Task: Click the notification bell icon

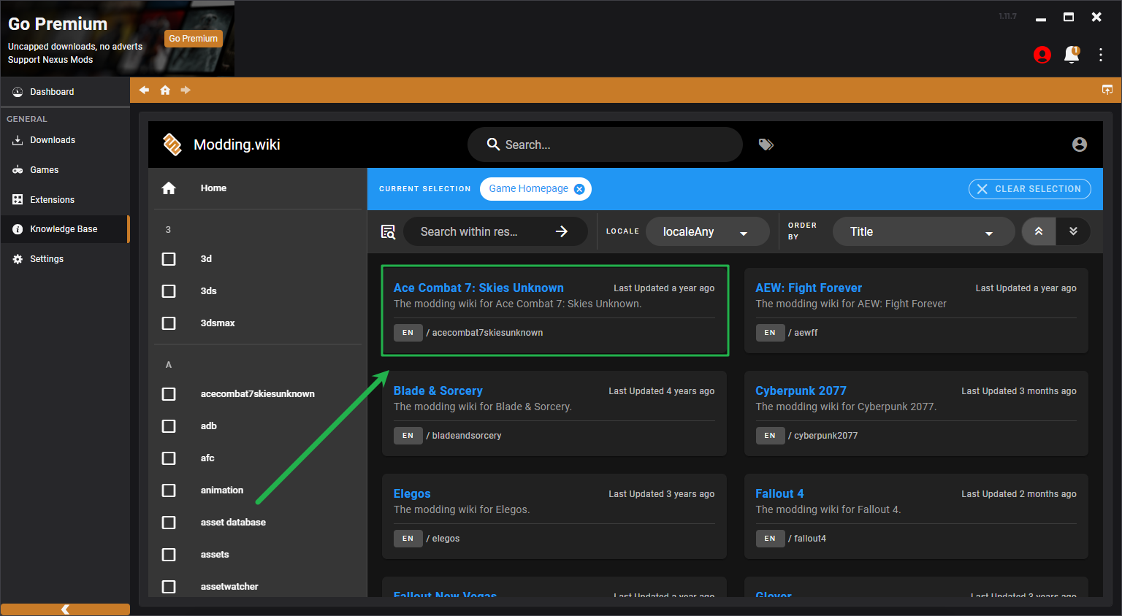Action: pos(1071,55)
